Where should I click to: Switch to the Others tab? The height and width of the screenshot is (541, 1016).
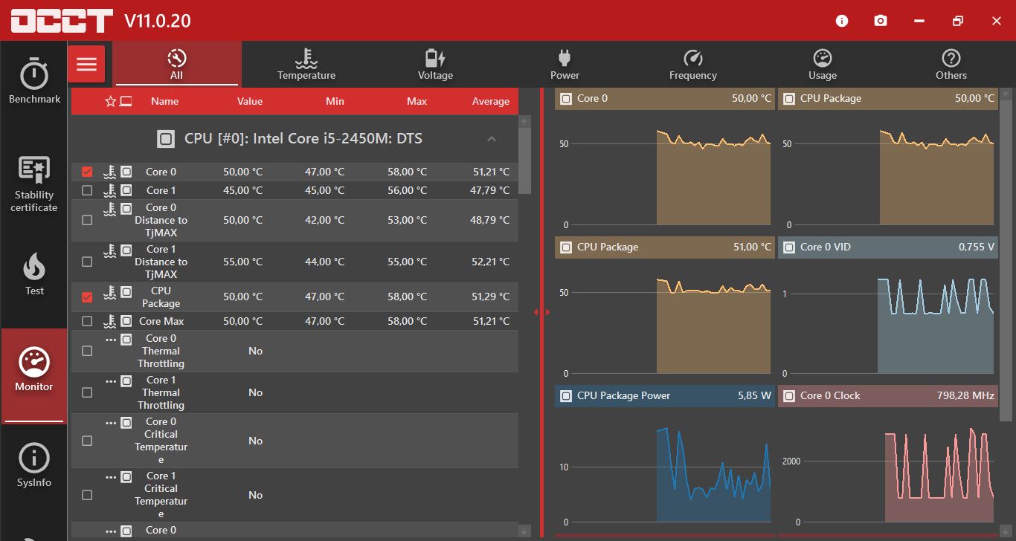(951, 64)
